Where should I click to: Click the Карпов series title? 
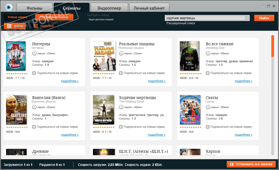[x=213, y=151]
